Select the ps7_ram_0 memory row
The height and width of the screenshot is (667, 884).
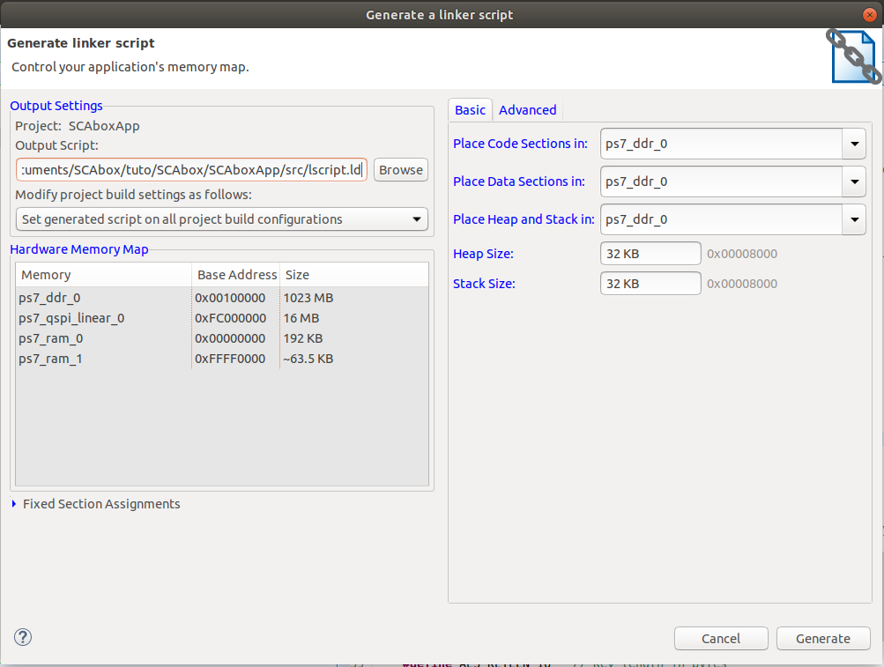pos(221,338)
